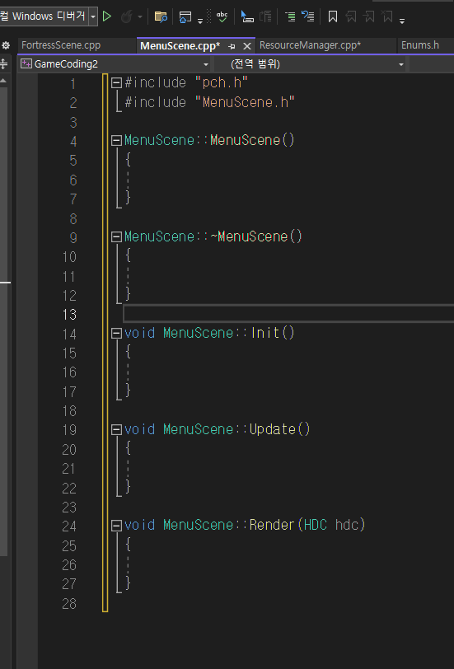Go to the next bookmark
The image size is (454, 669).
point(368,16)
